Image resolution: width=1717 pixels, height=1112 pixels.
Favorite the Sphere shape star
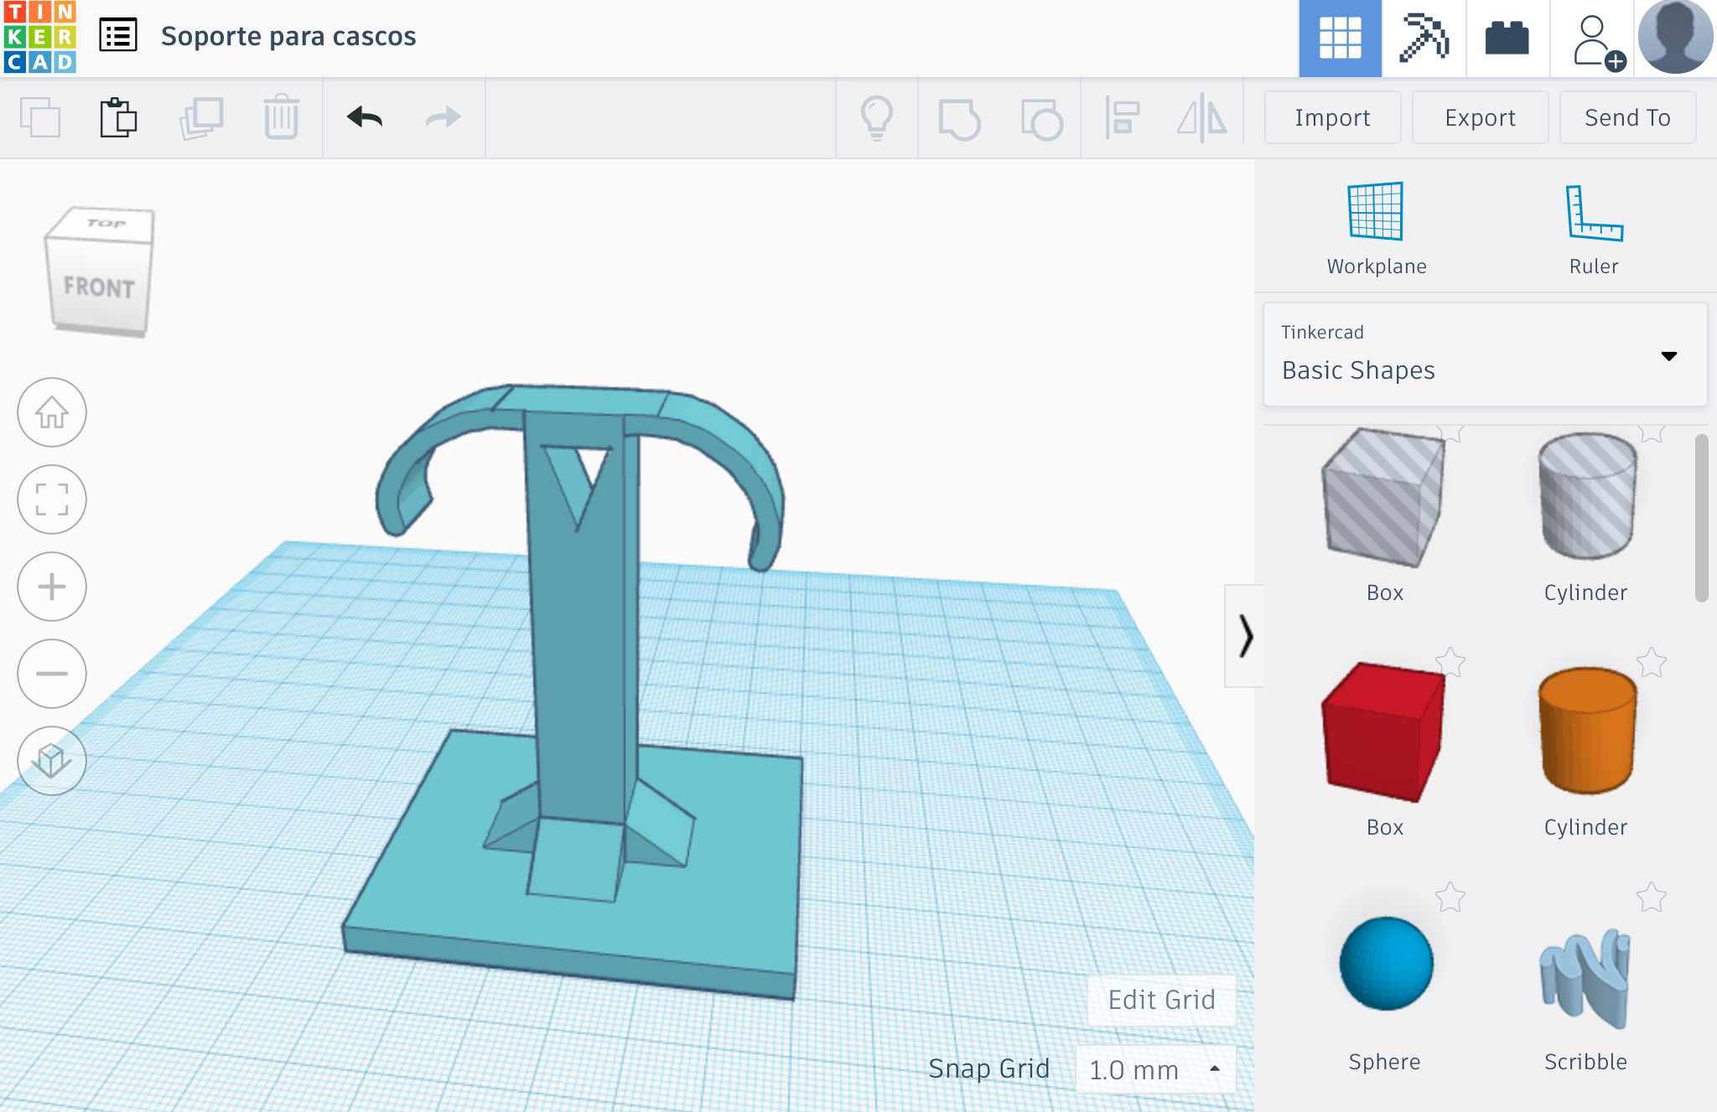click(1450, 897)
